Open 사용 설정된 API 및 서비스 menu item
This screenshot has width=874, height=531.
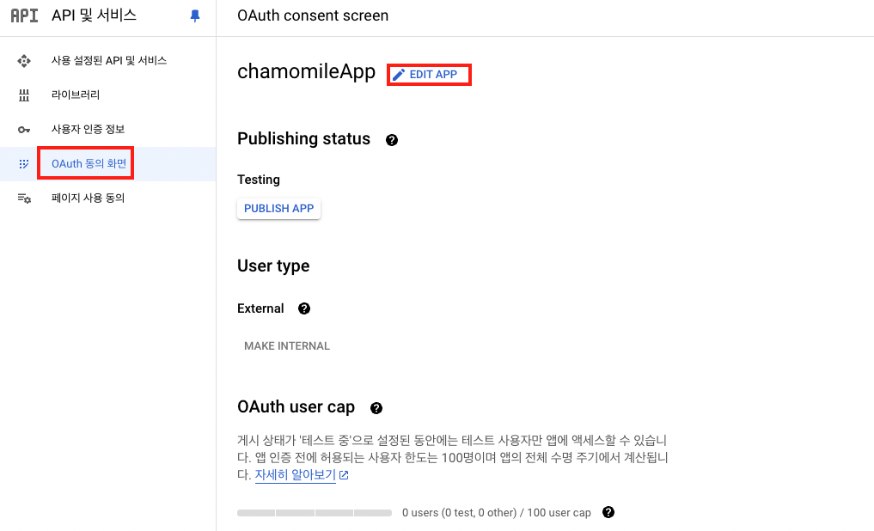point(109,61)
